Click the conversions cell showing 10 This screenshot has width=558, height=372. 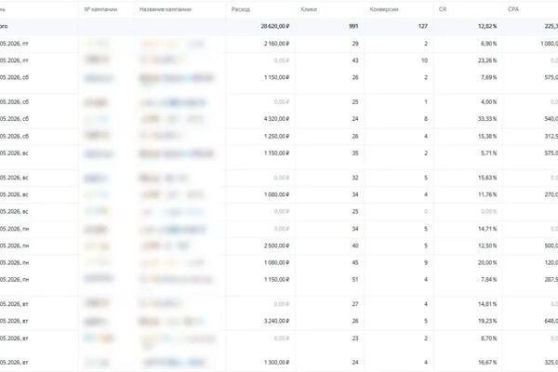coord(425,60)
